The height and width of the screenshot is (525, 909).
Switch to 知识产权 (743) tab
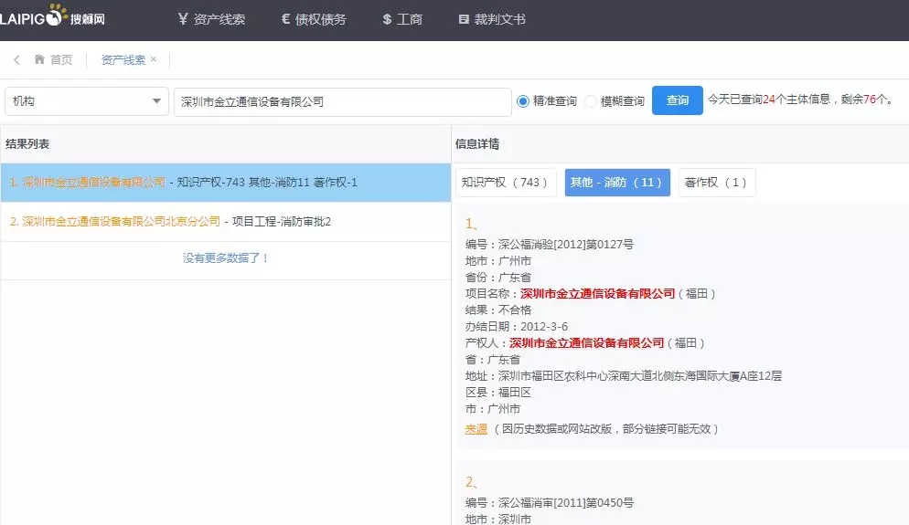pyautogui.click(x=506, y=183)
